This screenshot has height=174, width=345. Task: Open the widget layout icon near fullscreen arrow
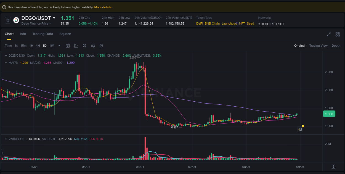[x=337, y=34]
